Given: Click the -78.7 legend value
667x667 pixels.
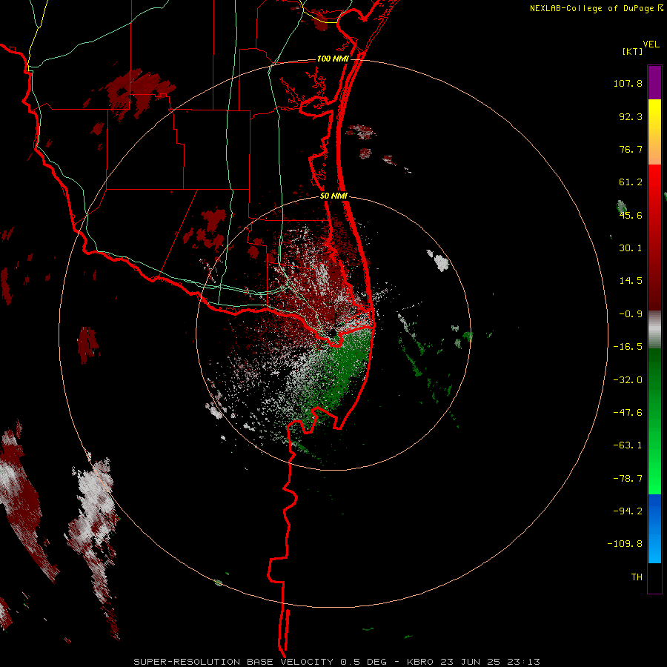Looking at the screenshot, I should click(628, 479).
